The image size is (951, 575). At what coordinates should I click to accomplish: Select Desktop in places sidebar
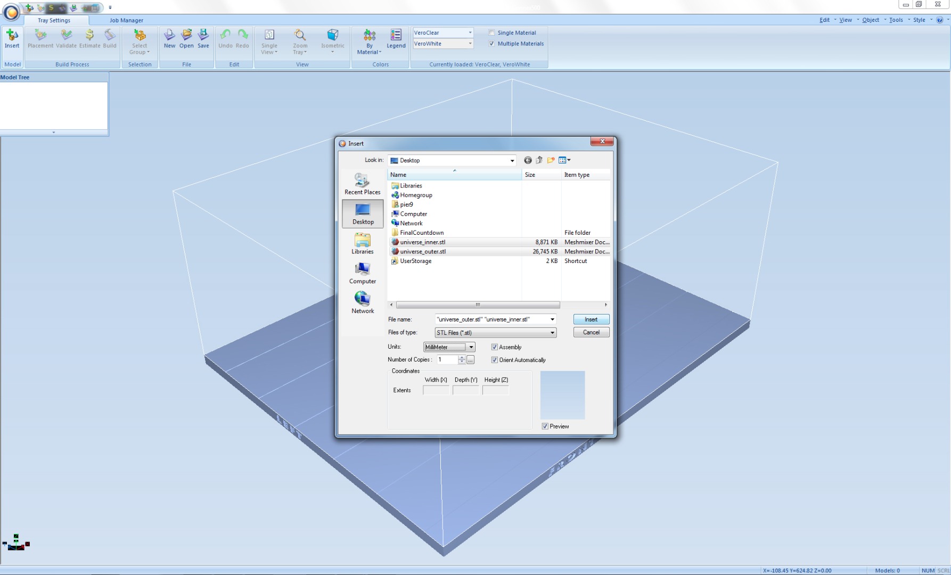click(363, 213)
